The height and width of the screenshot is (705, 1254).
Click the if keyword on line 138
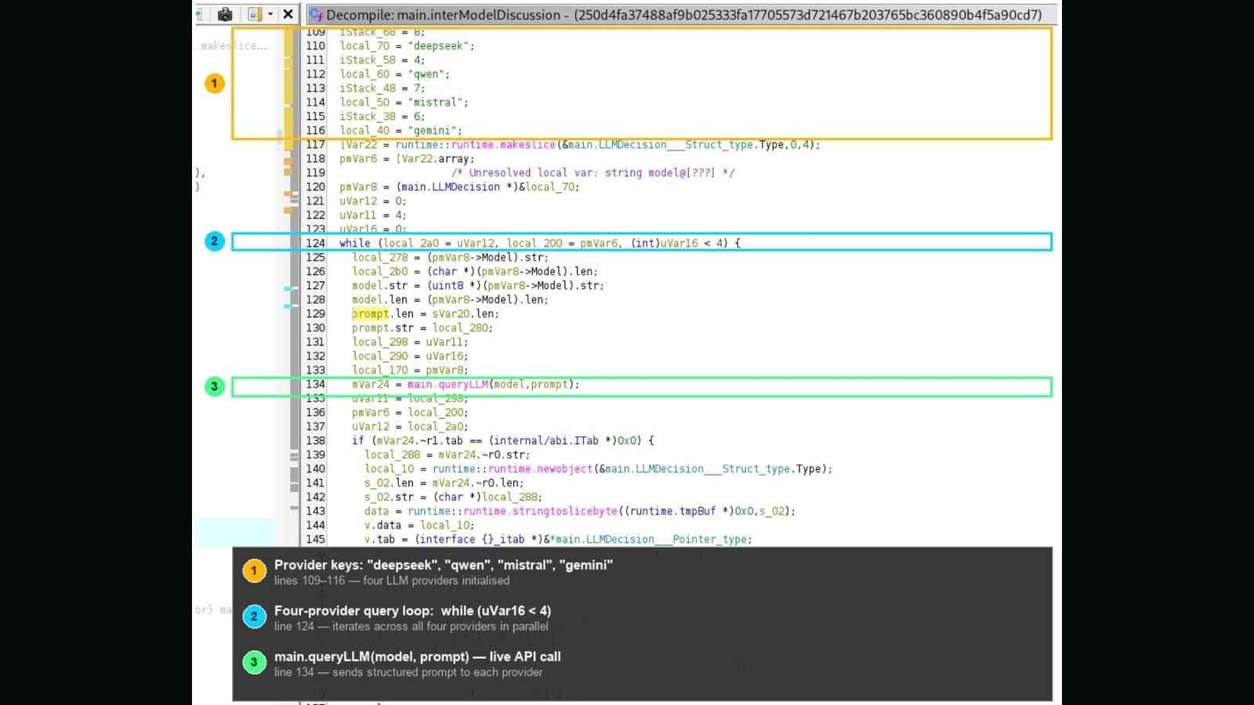357,441
